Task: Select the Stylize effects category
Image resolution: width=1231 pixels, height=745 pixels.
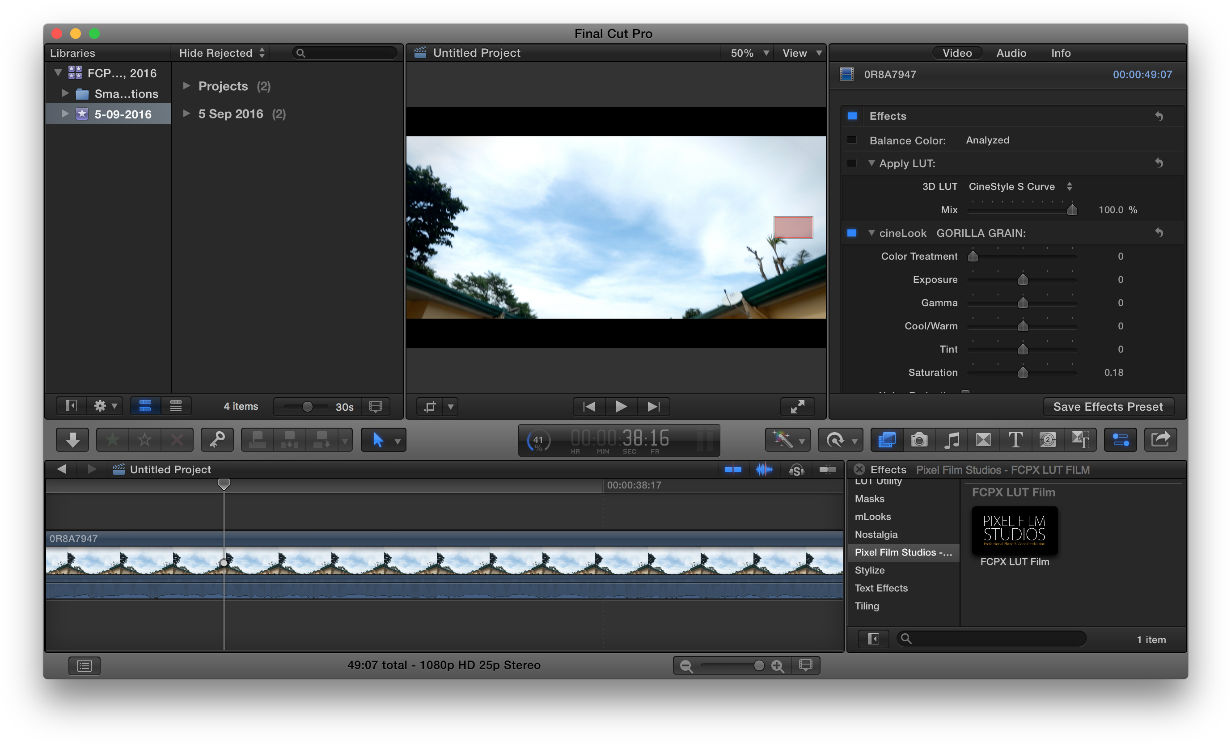Action: tap(869, 570)
